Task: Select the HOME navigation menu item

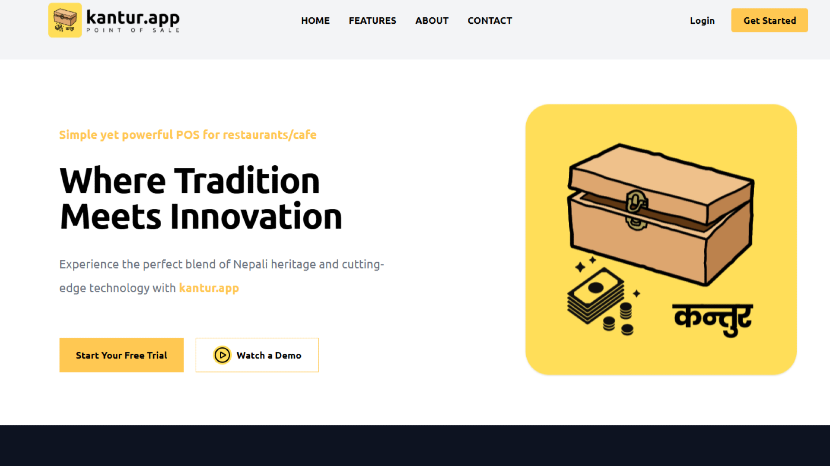Action: (315, 20)
